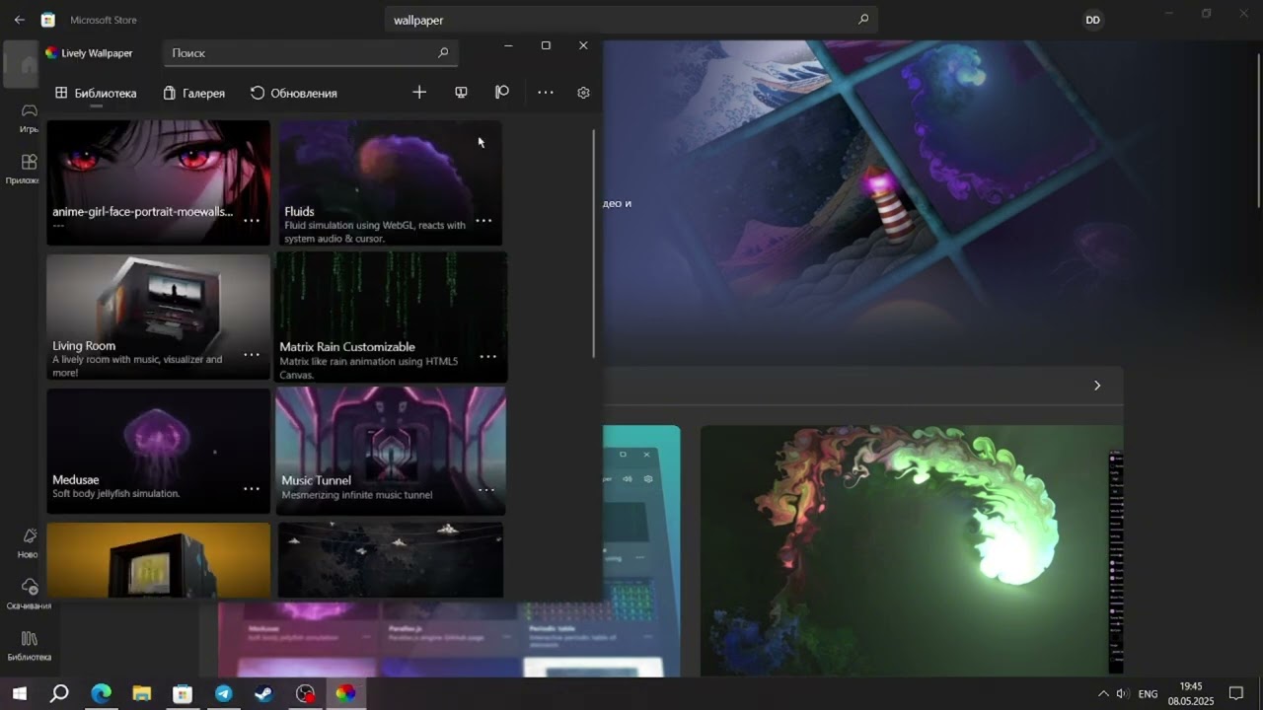Open Новое in Microsoft Store sidebar
This screenshot has width=1263, height=710.
(x=30, y=542)
